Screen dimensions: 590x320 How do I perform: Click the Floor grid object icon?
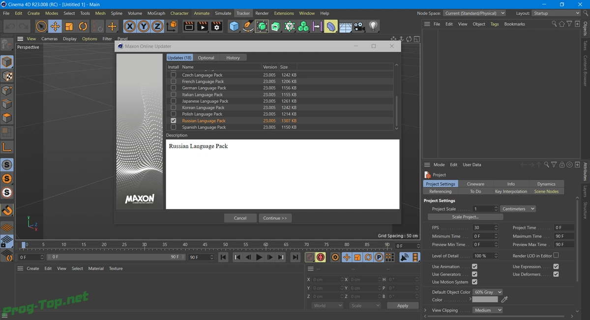[345, 26]
